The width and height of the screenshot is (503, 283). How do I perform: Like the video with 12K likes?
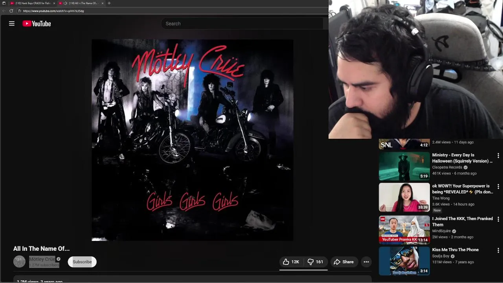tap(291, 262)
